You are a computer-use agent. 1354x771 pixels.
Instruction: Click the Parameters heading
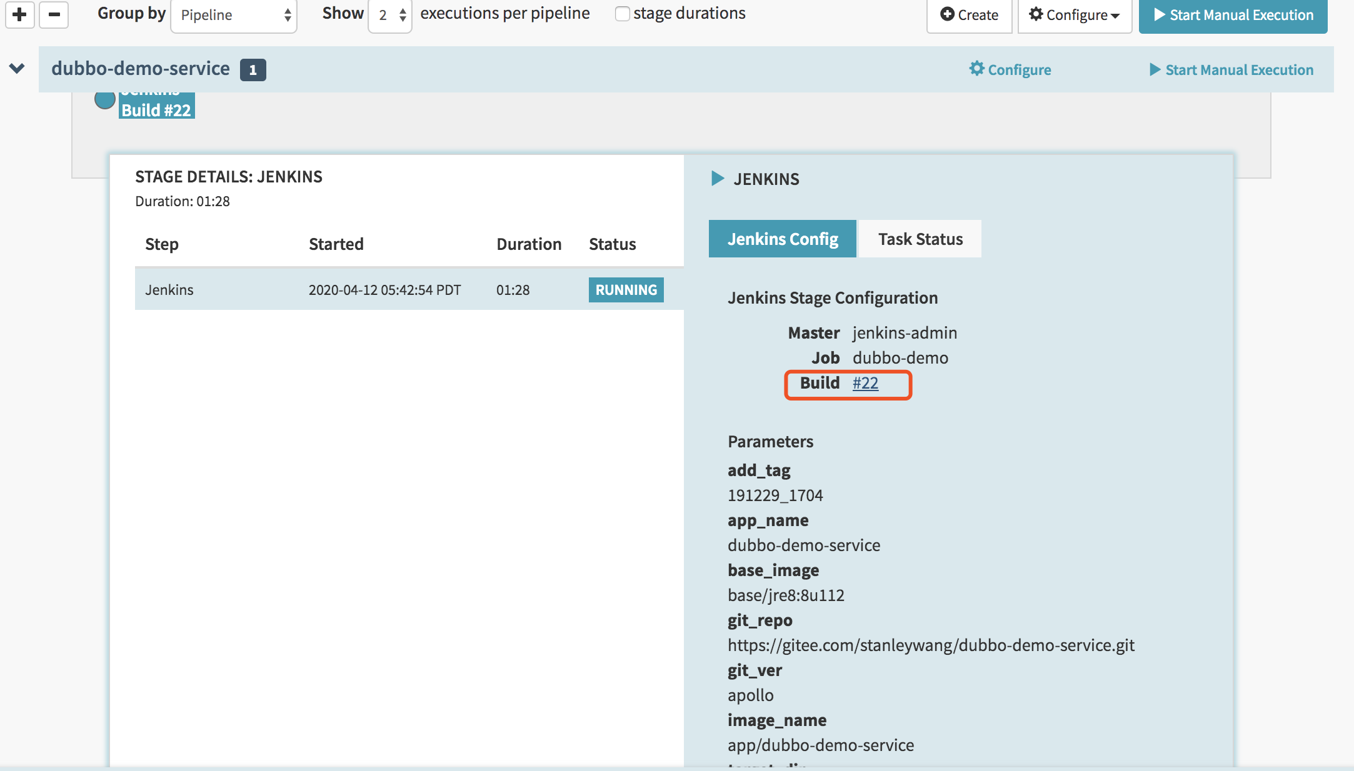pos(770,442)
